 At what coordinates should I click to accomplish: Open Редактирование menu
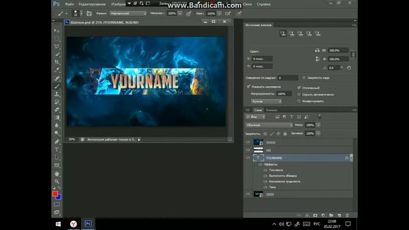[x=92, y=4]
